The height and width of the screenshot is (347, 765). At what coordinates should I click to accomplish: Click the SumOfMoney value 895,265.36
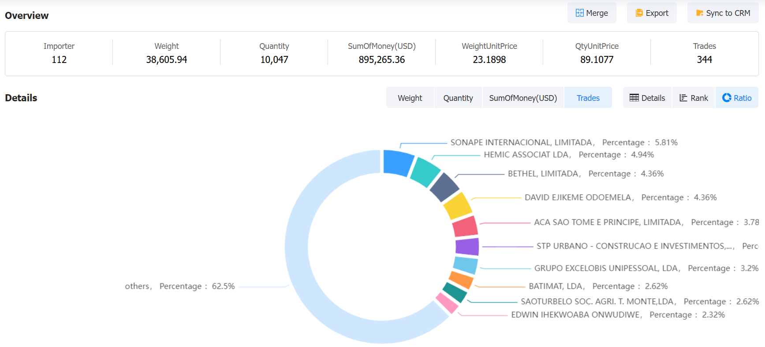(382, 59)
